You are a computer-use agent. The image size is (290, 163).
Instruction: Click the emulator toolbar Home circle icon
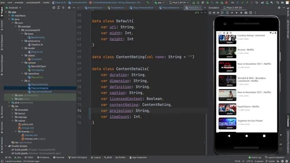point(237,13)
